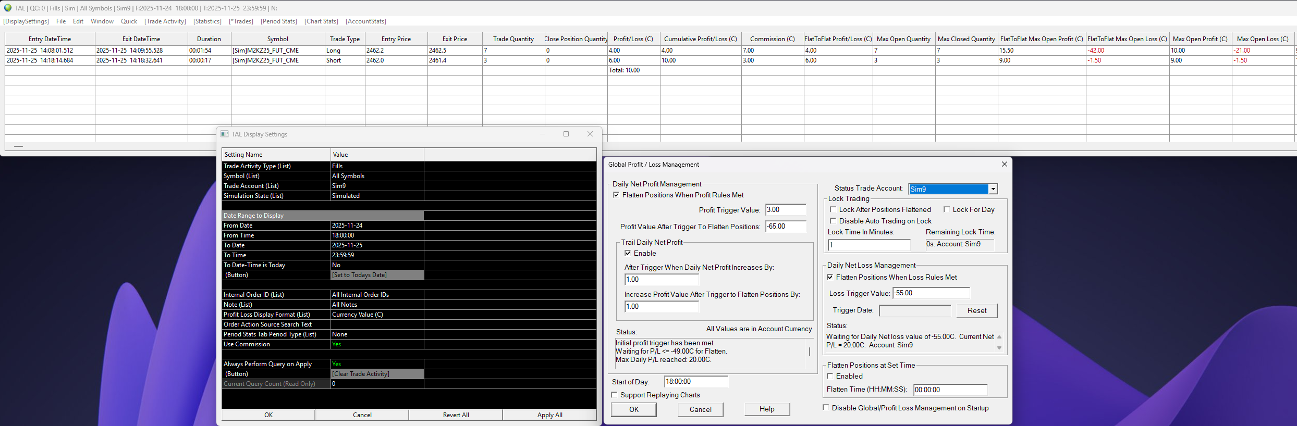The height and width of the screenshot is (426, 1297).
Task: Maximize the TAL Display Settings window
Action: click(566, 134)
